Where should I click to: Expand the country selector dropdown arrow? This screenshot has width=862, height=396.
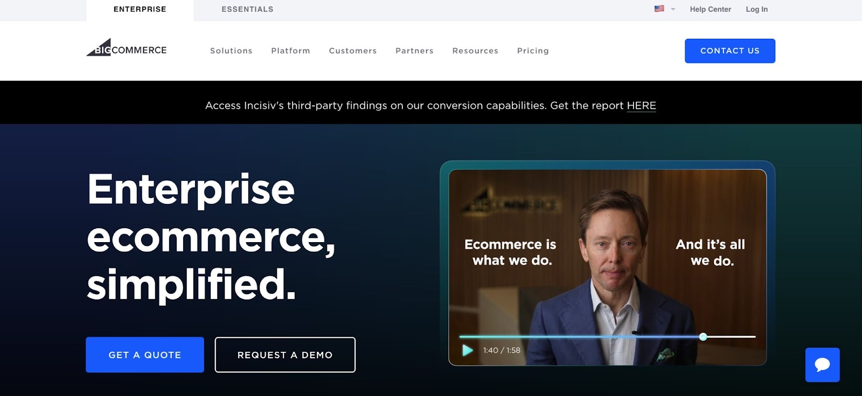point(673,9)
